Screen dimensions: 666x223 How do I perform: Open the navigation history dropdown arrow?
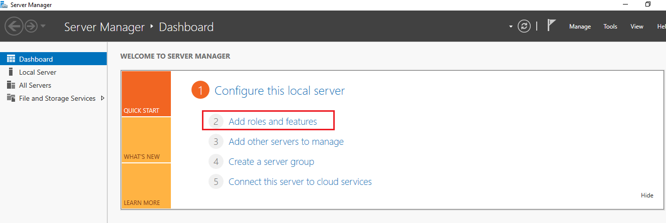pyautogui.click(x=43, y=26)
